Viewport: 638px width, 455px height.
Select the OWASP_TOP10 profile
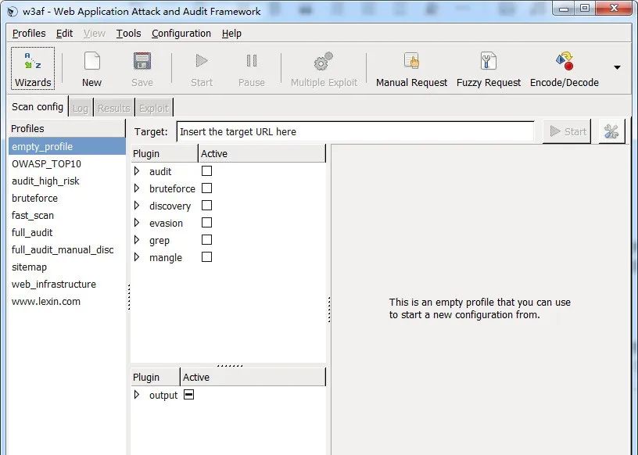point(46,163)
